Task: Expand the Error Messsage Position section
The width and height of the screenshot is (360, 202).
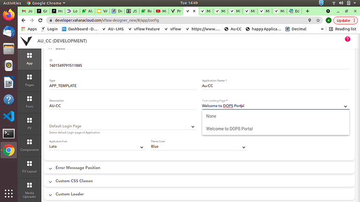Action: [x=199, y=168]
